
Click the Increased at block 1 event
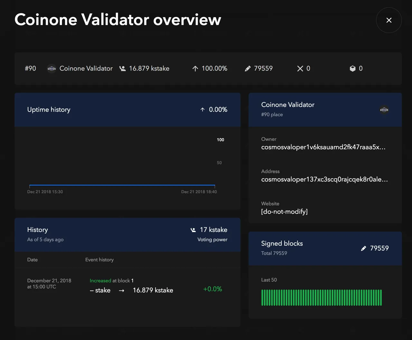pos(111,280)
